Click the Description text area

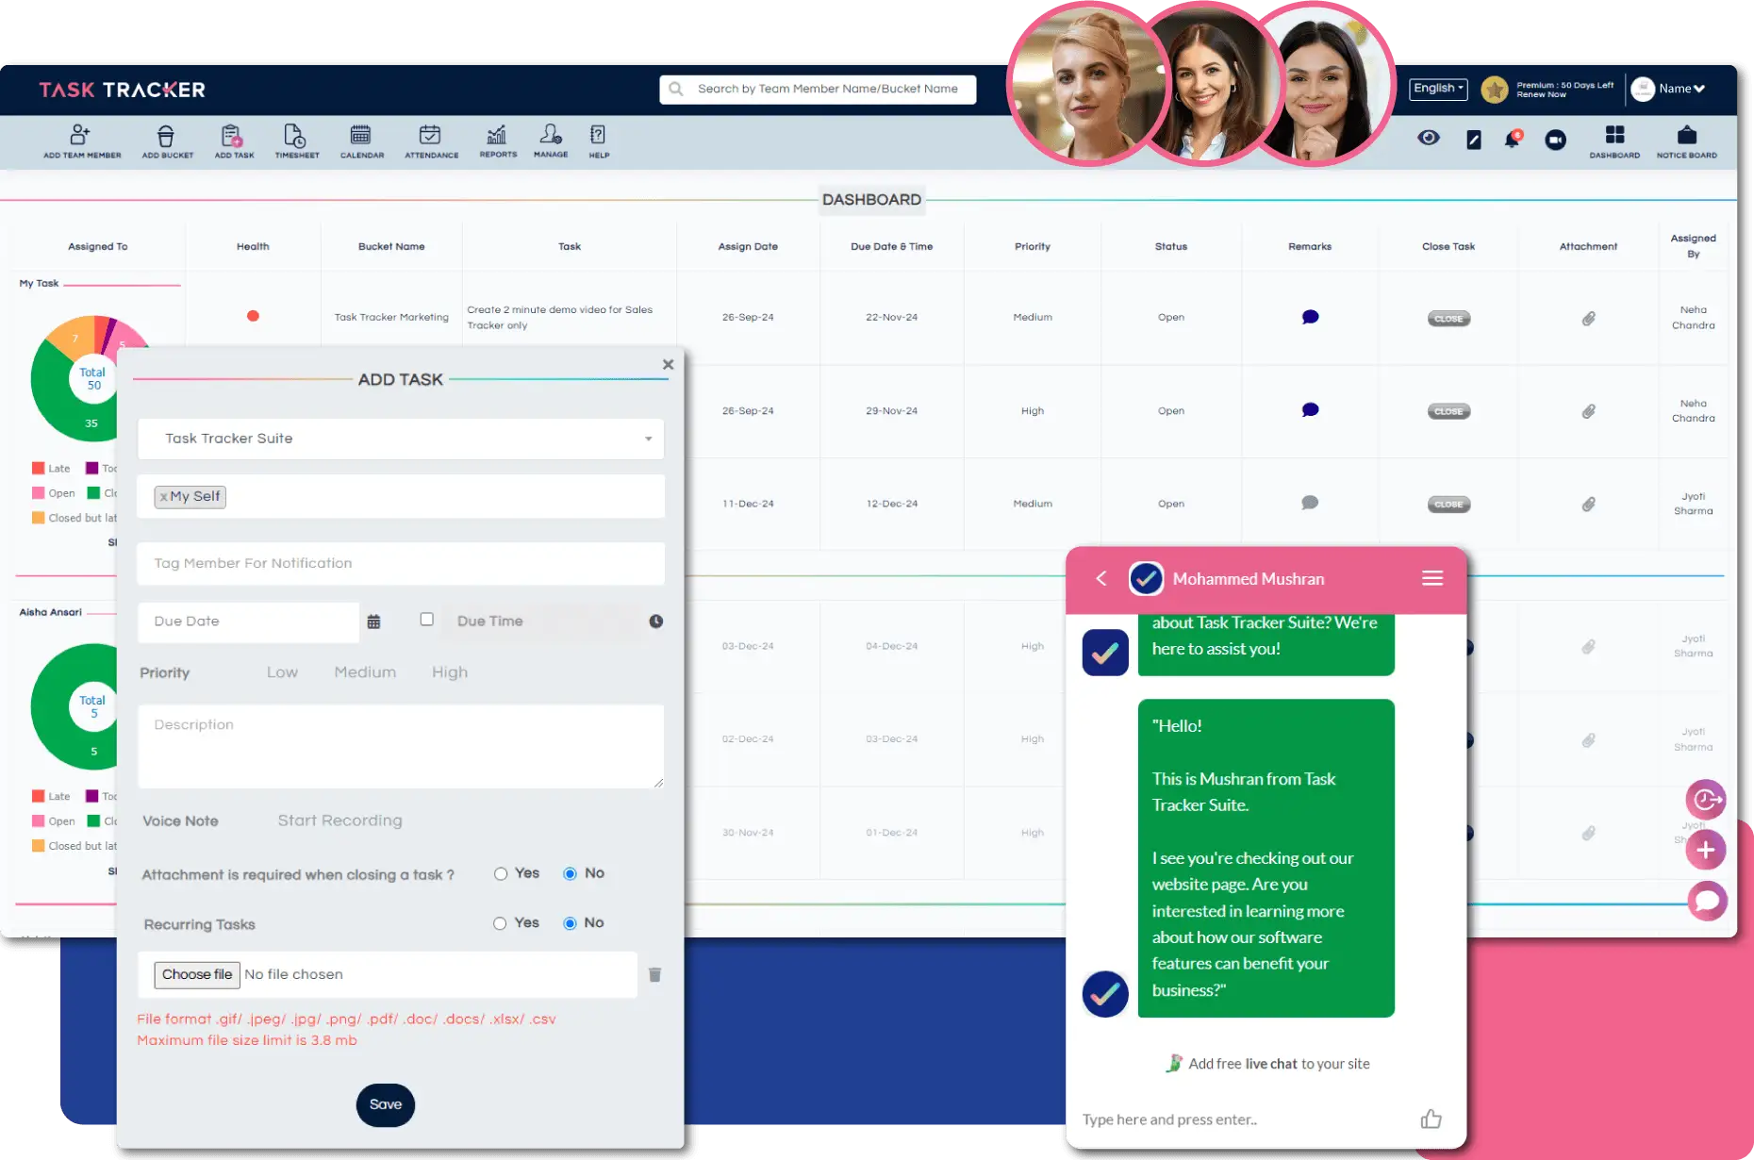pos(401,746)
